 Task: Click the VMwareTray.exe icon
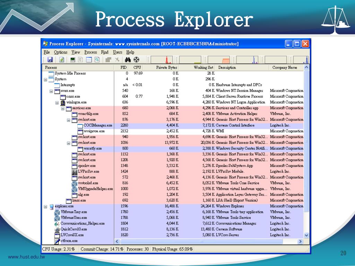pyautogui.click(x=57, y=212)
